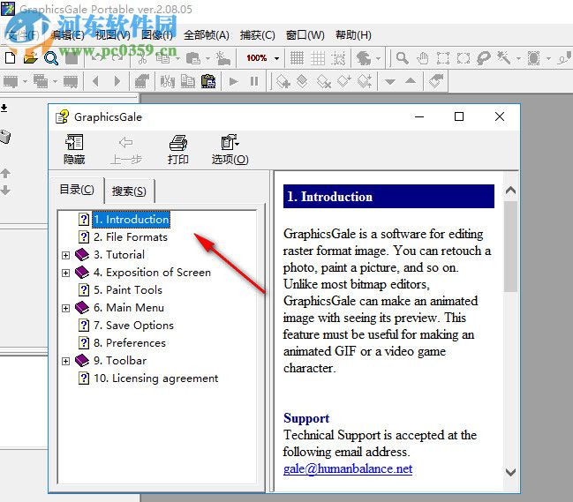Expand the 4. Exposition of Screen node

pos(66,273)
